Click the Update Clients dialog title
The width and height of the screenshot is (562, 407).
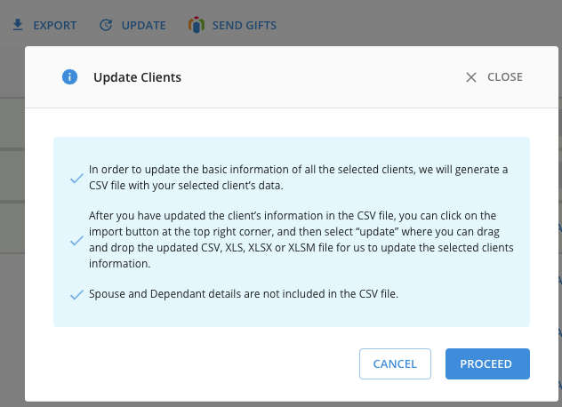[137, 77]
